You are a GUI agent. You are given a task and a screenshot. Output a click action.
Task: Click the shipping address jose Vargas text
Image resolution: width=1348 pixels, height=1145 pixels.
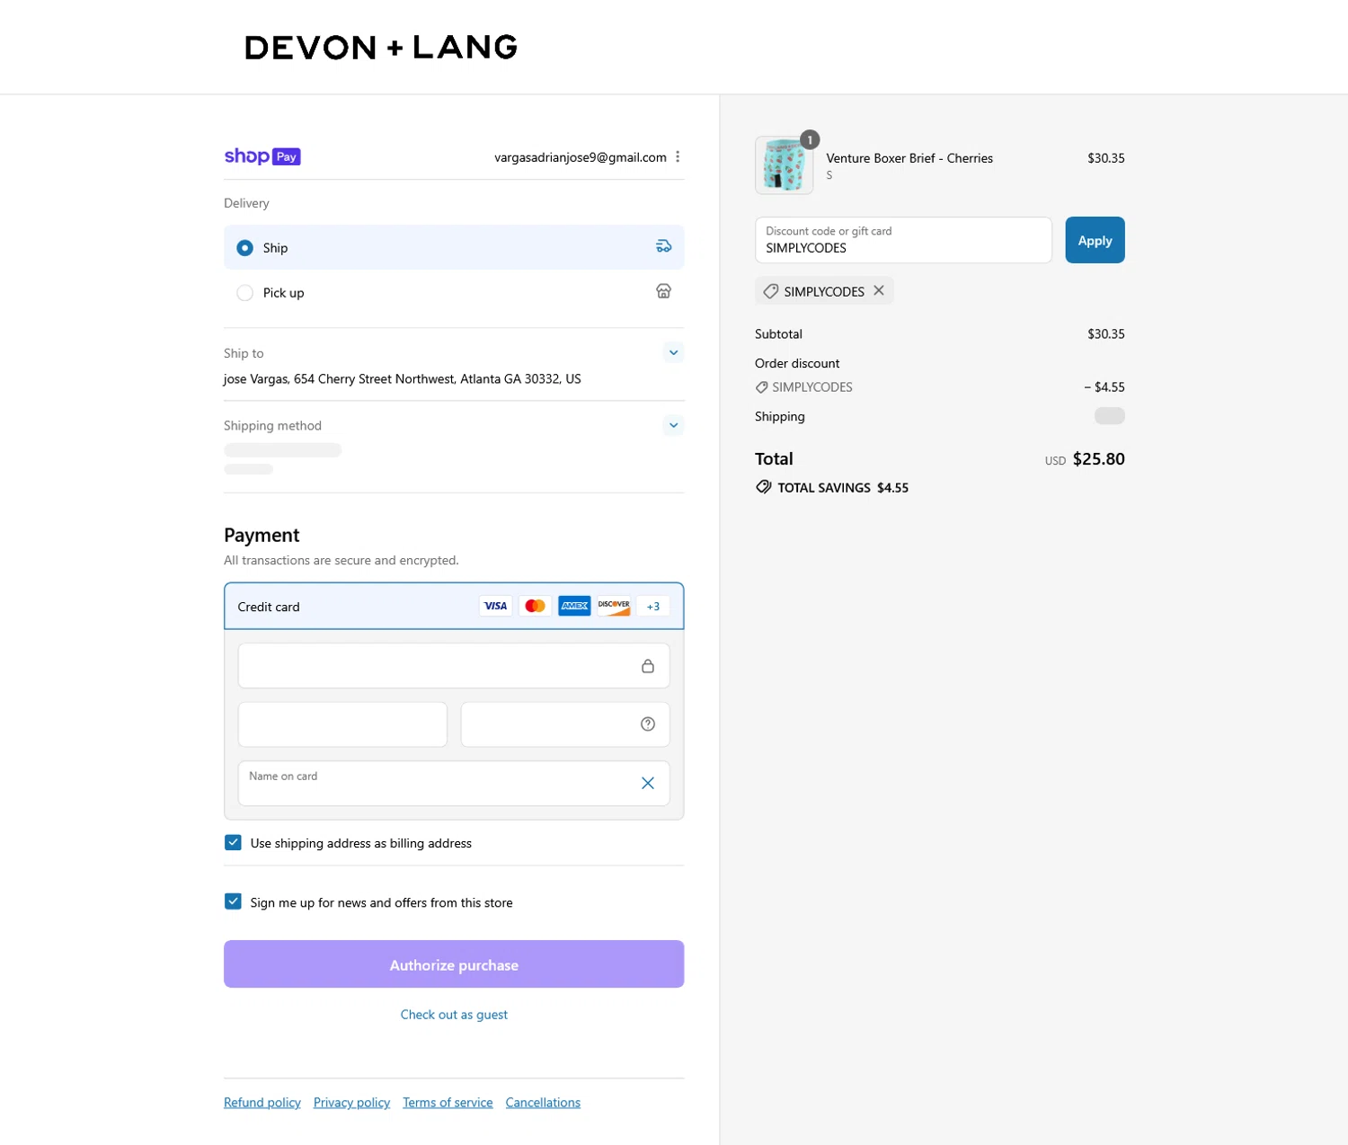pyautogui.click(x=403, y=379)
